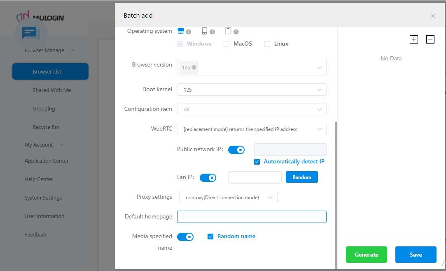This screenshot has width=446, height=271.
Task: Open Application Center
Action: coord(47,161)
